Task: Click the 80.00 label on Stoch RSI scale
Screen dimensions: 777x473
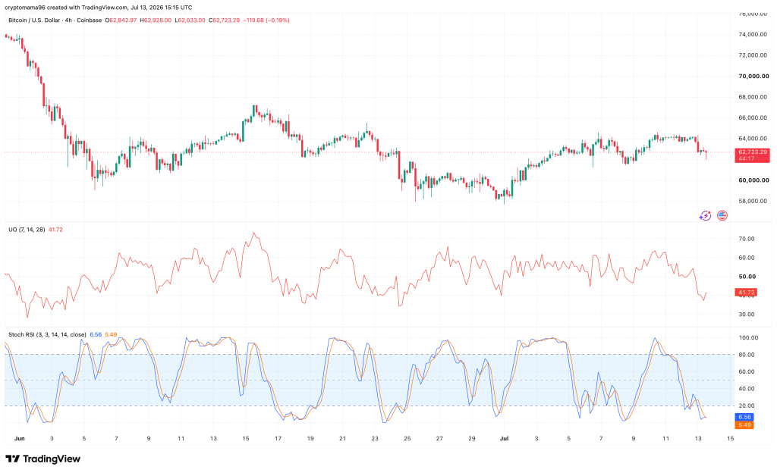Action: tap(747, 355)
